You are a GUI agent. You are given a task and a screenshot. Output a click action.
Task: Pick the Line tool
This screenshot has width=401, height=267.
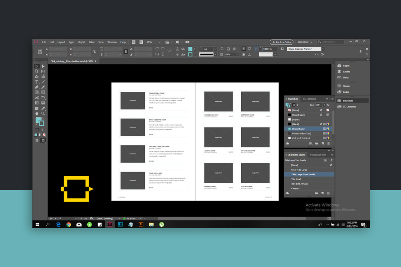coord(43,82)
